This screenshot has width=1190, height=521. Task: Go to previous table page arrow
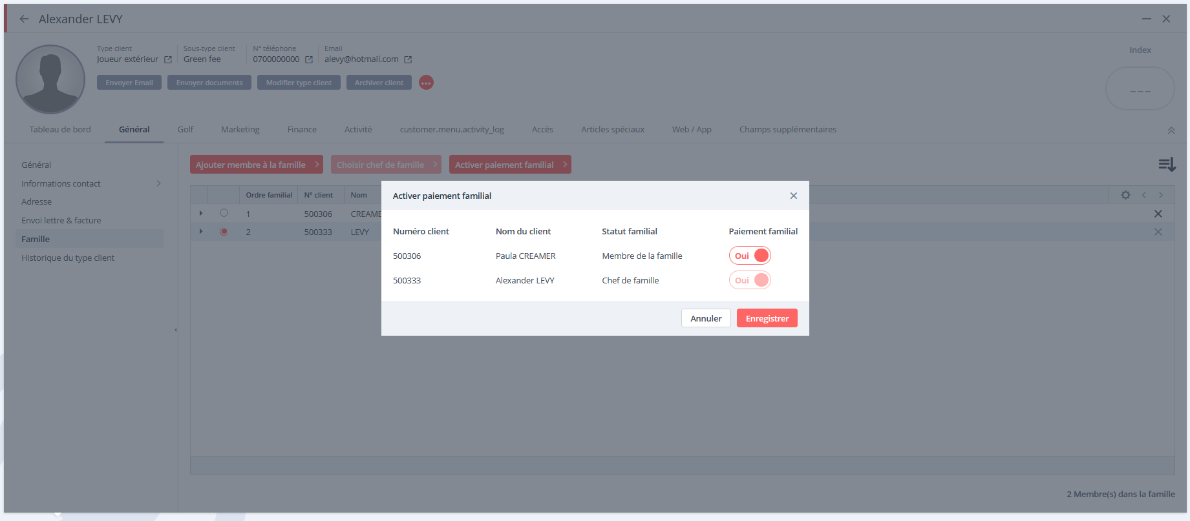(1143, 195)
